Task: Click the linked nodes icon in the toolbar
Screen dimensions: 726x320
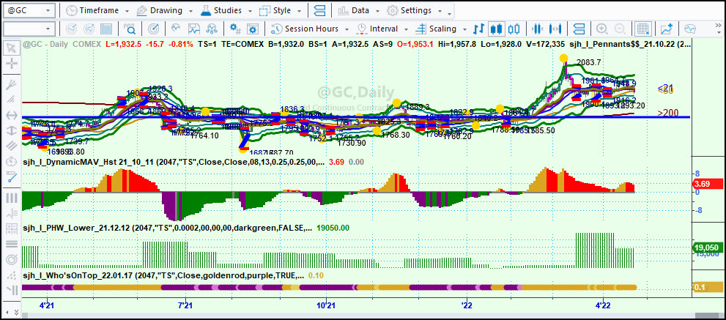Action: point(212,29)
